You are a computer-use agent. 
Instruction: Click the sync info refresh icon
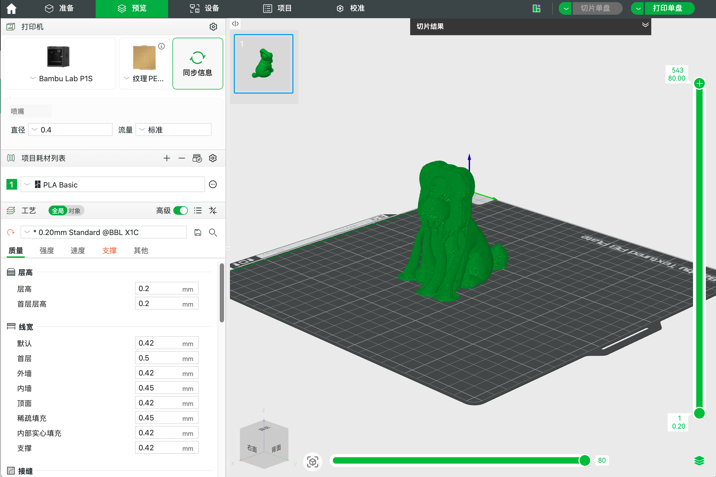pos(198,57)
